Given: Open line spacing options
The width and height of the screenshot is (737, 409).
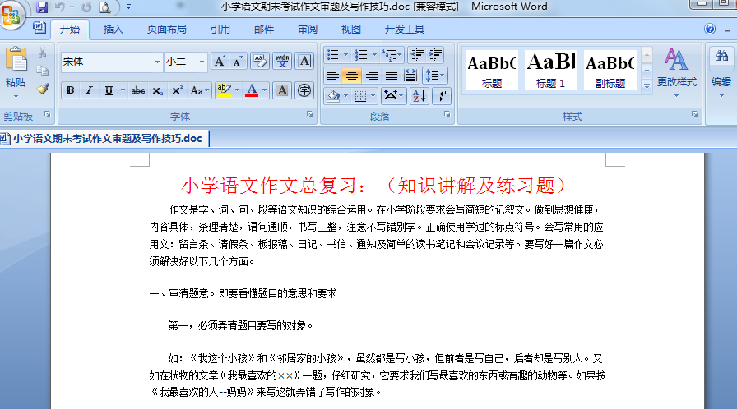Looking at the screenshot, I should [435, 76].
